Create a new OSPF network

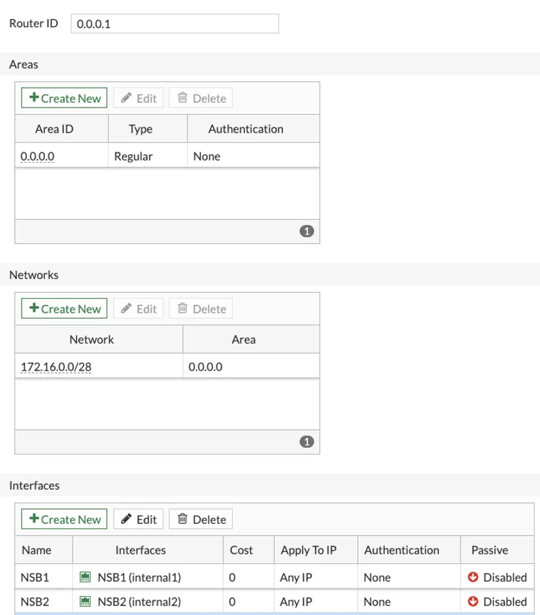[65, 308]
